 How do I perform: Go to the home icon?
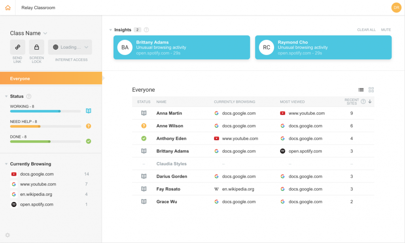click(x=8, y=8)
